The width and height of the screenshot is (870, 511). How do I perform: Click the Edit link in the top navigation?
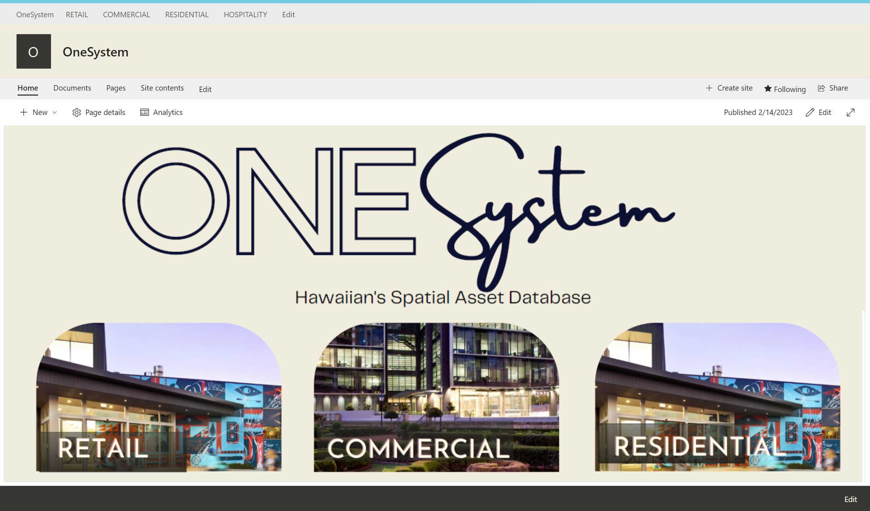point(288,14)
